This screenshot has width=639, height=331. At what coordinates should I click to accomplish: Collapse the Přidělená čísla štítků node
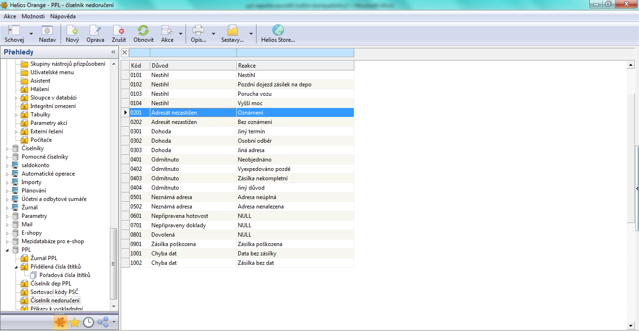pyautogui.click(x=16, y=267)
